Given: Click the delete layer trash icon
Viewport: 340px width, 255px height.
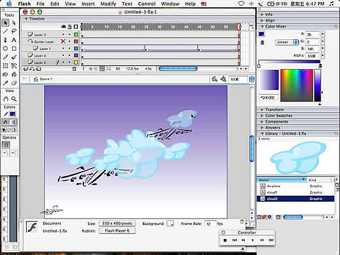Looking at the screenshot, I should 75,69.
